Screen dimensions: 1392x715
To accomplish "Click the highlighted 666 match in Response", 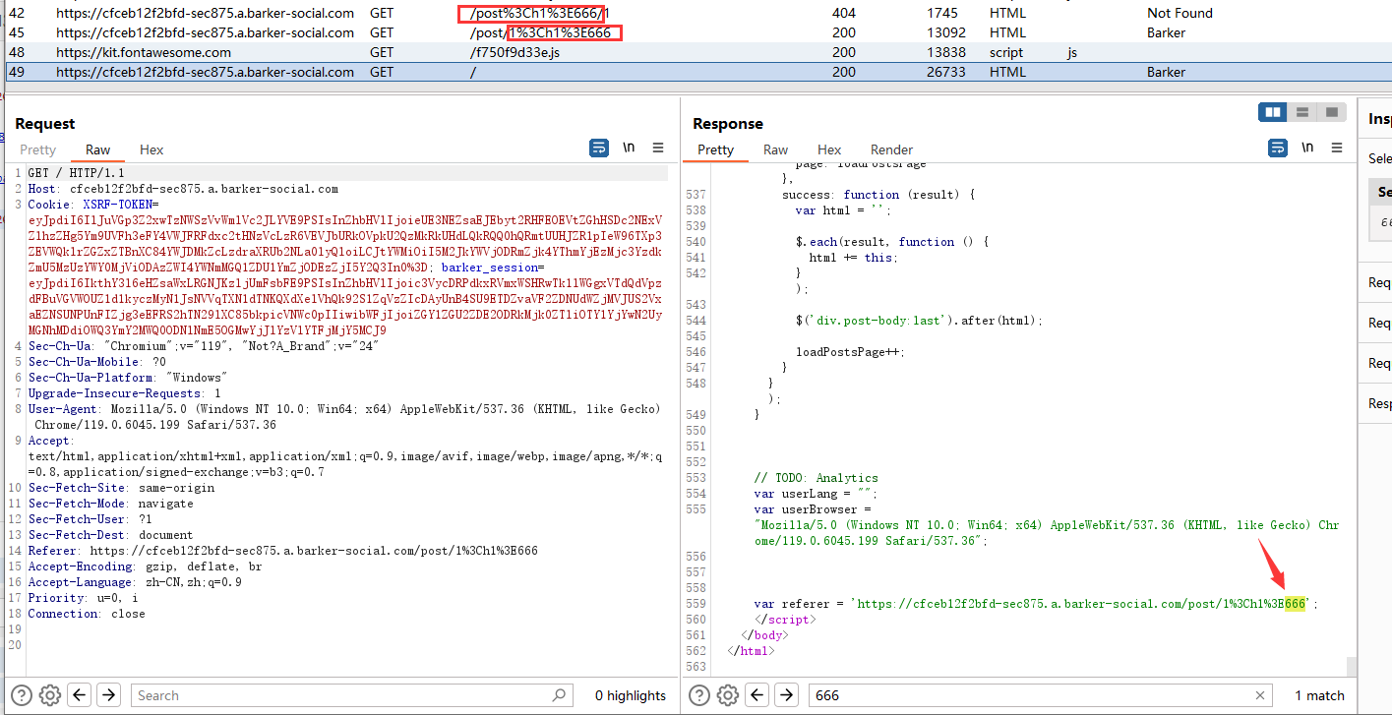I will tap(1295, 604).
